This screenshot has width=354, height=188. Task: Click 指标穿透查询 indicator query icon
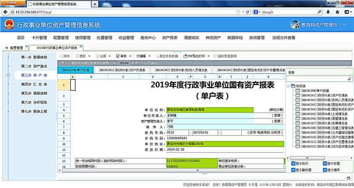[x=215, y=56]
